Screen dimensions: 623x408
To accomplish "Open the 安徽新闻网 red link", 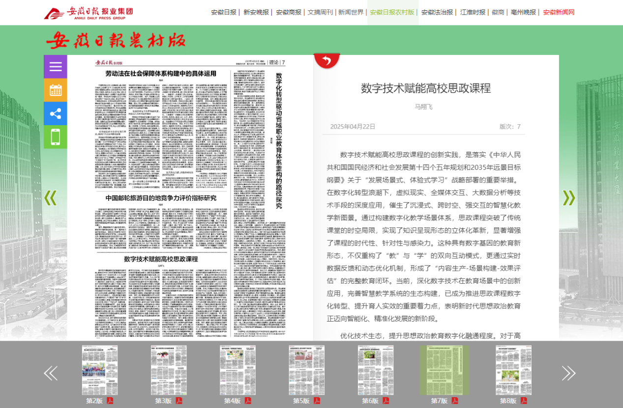I will (559, 12).
